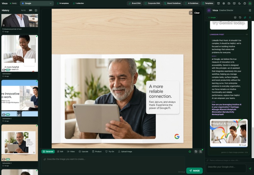
Task: Click the green robot assistant icon
Action: point(250,3)
